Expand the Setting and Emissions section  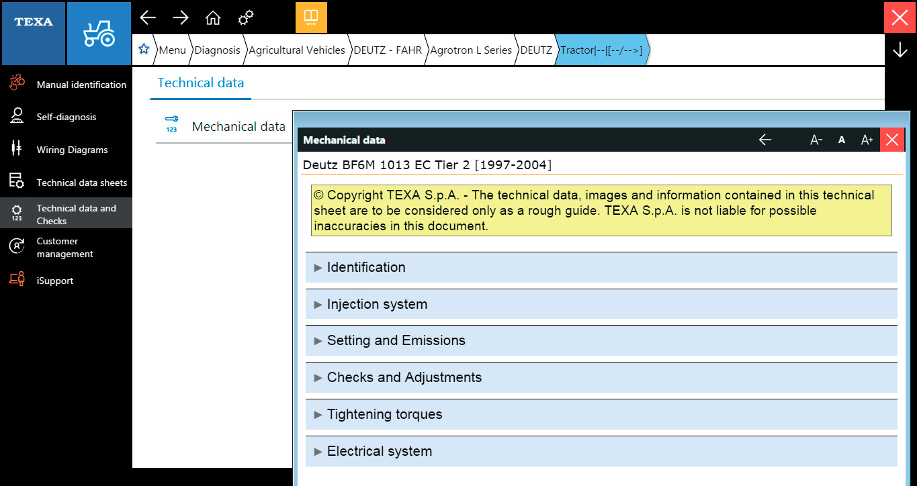pyautogui.click(x=601, y=340)
